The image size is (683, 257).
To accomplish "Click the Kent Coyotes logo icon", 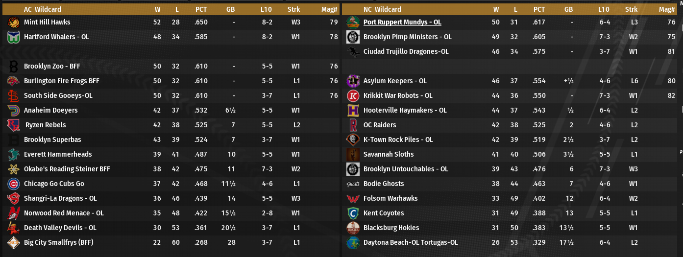I will point(353,213).
